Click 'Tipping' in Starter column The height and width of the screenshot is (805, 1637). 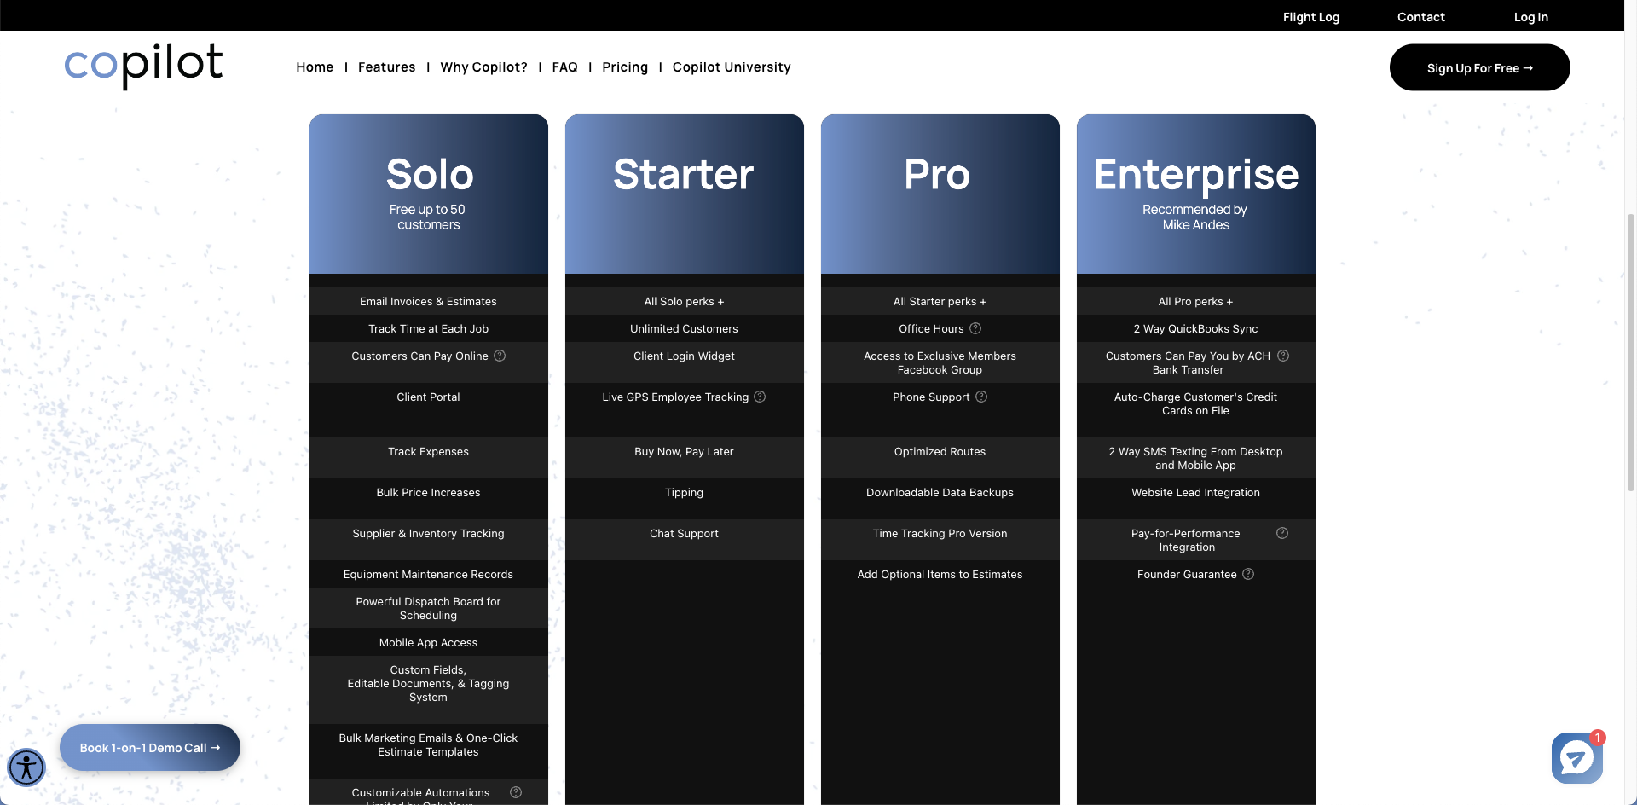685,492
